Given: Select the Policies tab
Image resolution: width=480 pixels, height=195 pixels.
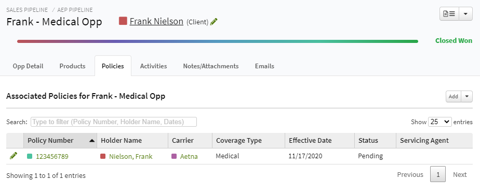Looking at the screenshot, I should 113,66.
